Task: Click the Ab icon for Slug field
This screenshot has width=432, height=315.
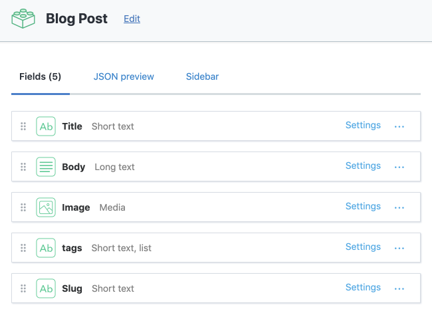Action: click(x=46, y=288)
